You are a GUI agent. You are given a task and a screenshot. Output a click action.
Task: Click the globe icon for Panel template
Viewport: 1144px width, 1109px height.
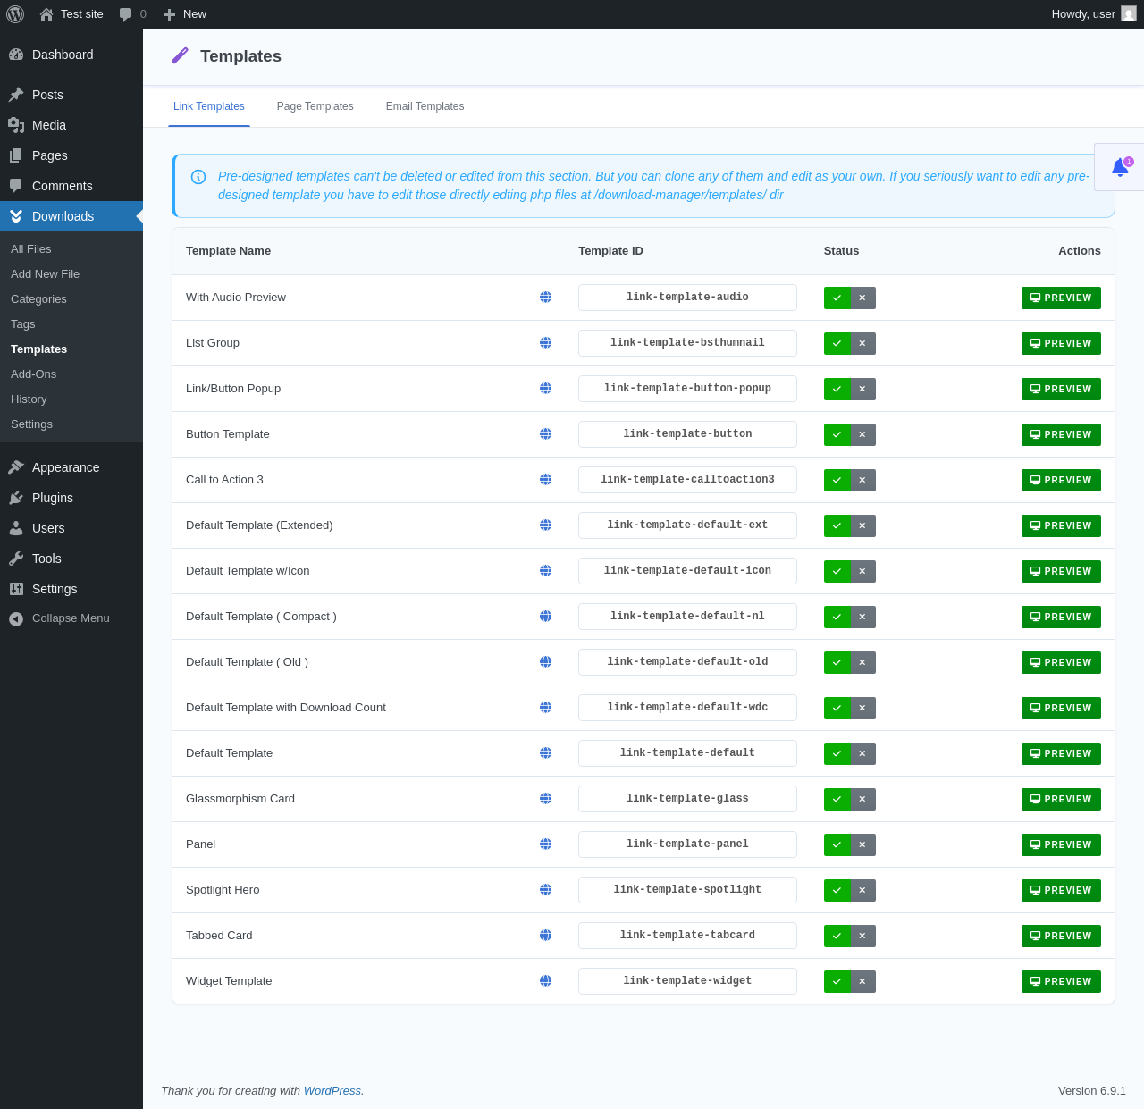(545, 844)
